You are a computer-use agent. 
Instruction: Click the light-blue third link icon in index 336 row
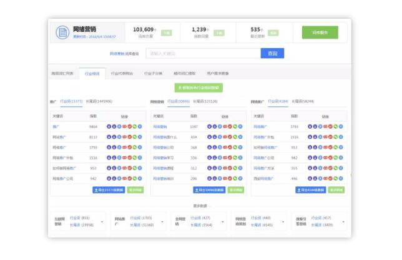click(x=220, y=158)
